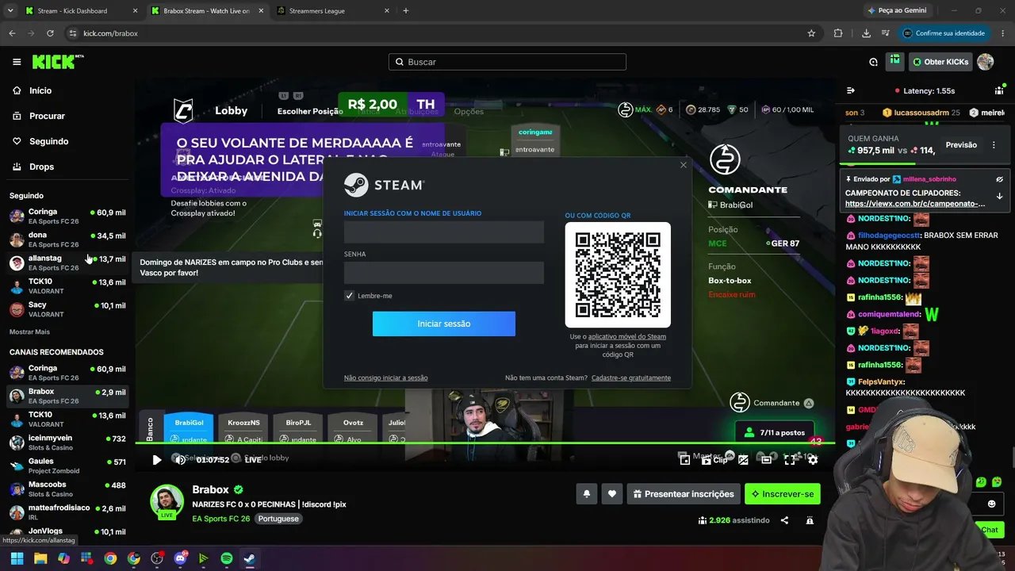Screen dimensions: 1015x571
Task: Bookmark this page with the star icon
Action: point(811,33)
